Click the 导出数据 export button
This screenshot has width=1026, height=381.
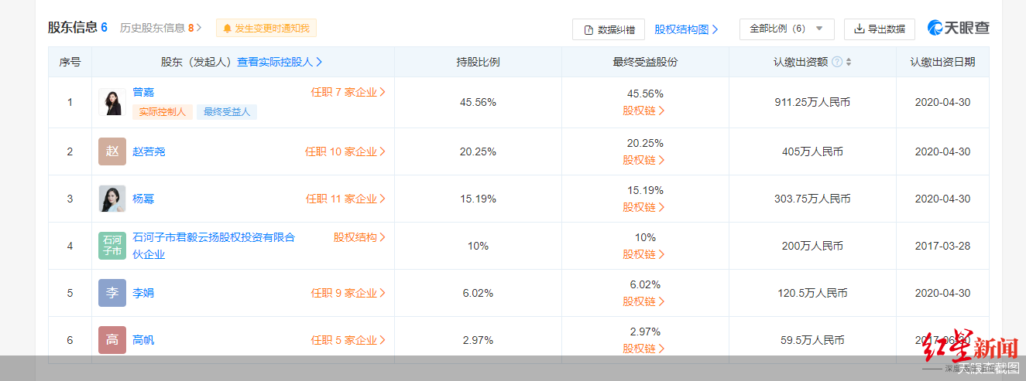879,29
